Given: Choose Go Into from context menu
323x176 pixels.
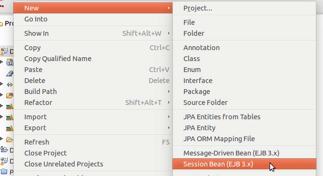Looking at the screenshot, I should [x=93, y=19].
